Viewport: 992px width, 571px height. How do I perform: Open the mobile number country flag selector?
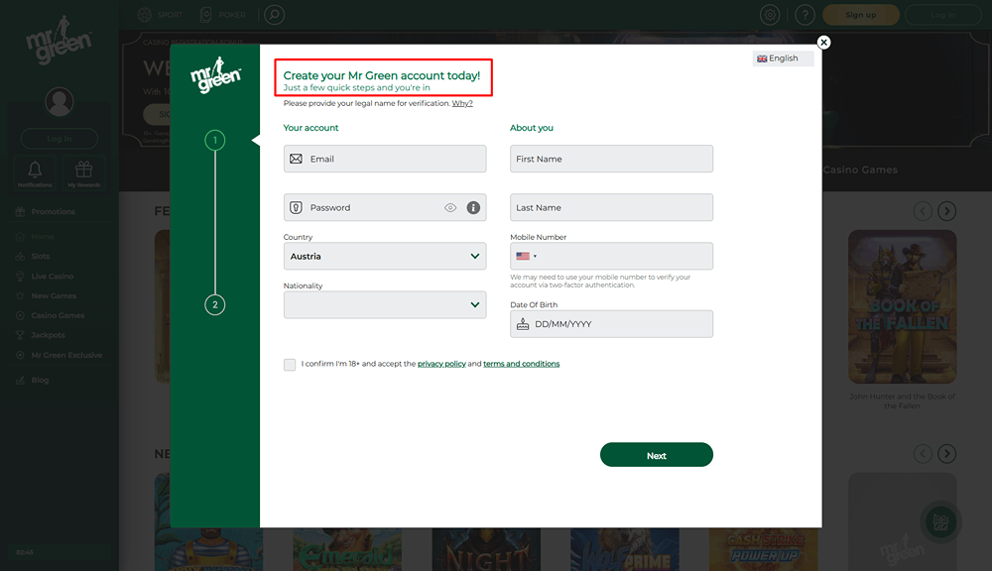[526, 256]
